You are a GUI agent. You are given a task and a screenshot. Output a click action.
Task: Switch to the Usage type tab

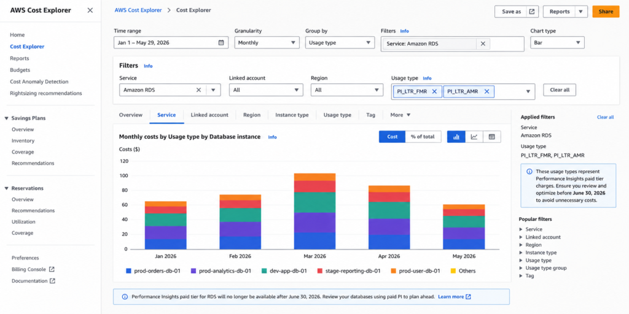tap(337, 115)
